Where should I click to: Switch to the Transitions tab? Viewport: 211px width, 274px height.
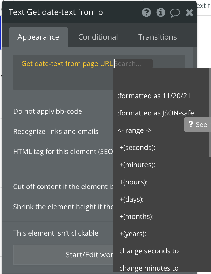(x=157, y=37)
